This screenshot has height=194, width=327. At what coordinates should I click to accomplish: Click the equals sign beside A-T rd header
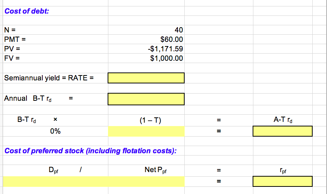click(219, 120)
